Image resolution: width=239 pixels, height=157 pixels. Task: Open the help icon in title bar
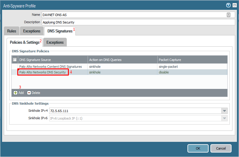pyautogui.click(x=228, y=5)
